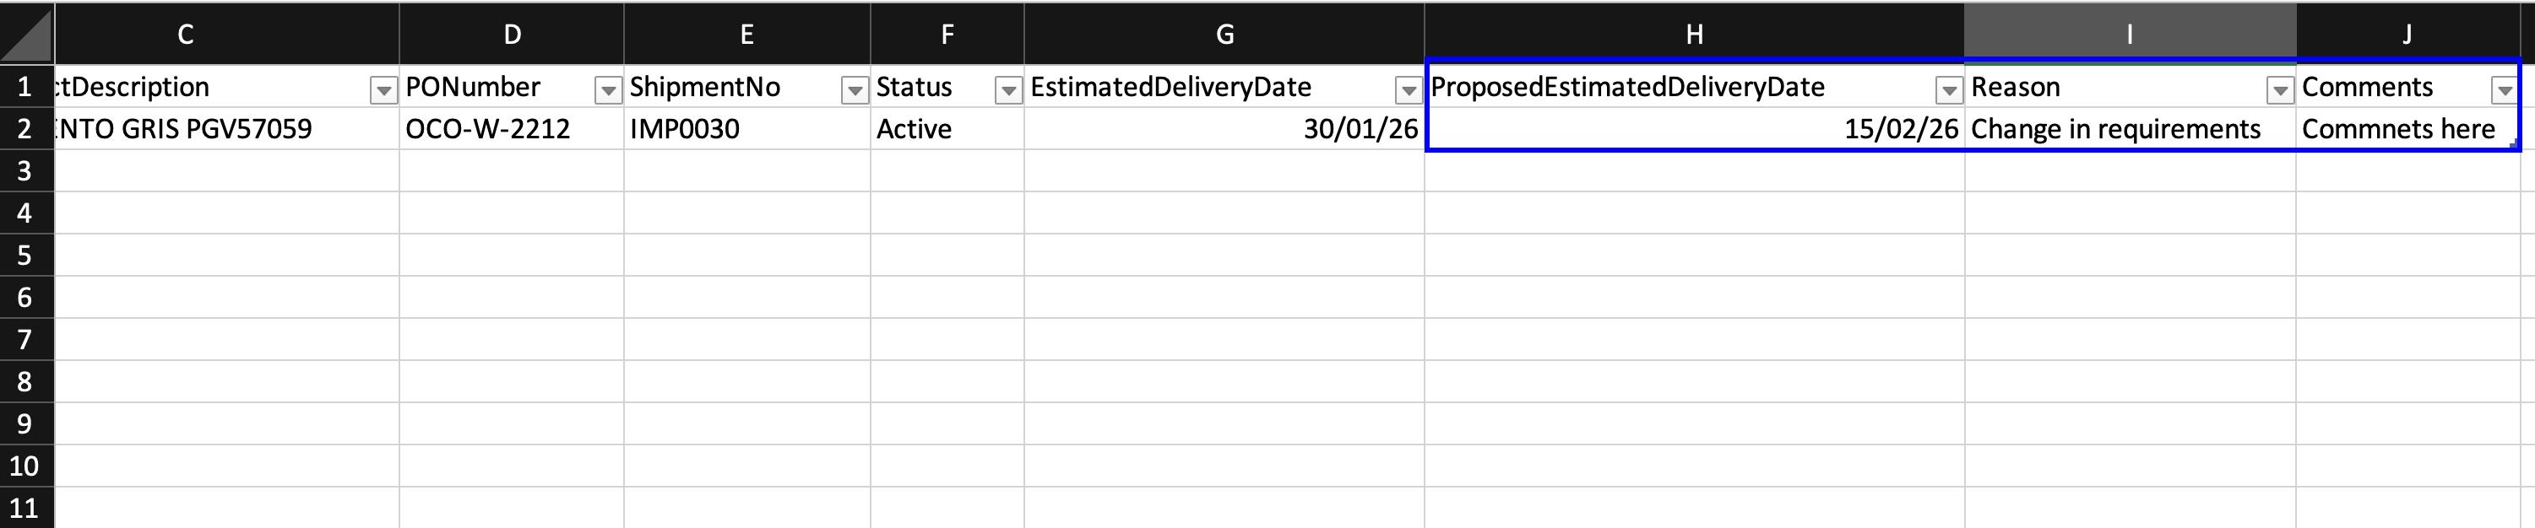Open the PONumber filter dropdown
Screen dimensions: 2535x528
[608, 90]
